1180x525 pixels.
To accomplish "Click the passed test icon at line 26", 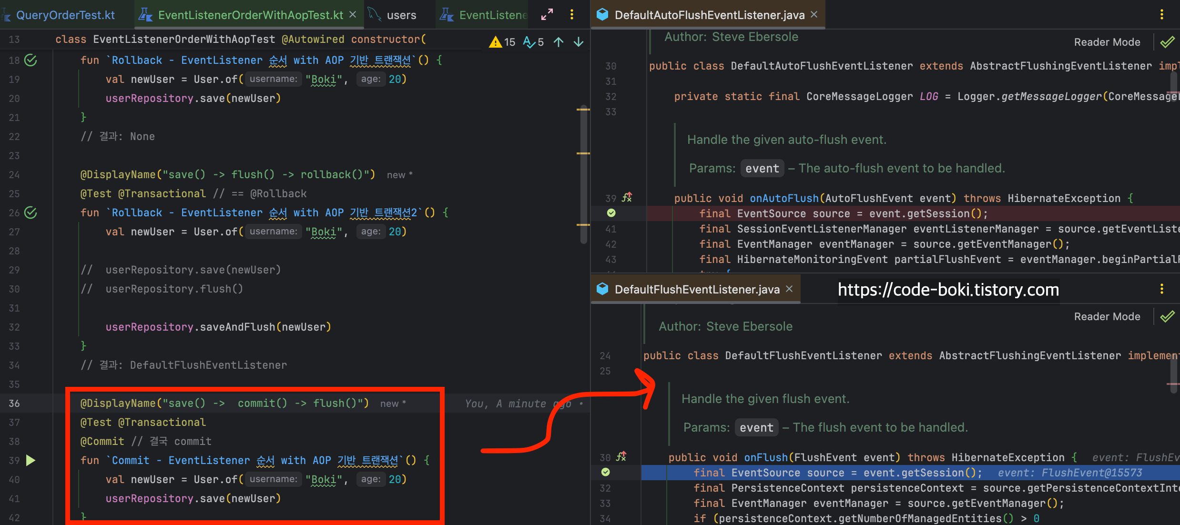I will pyautogui.click(x=31, y=212).
